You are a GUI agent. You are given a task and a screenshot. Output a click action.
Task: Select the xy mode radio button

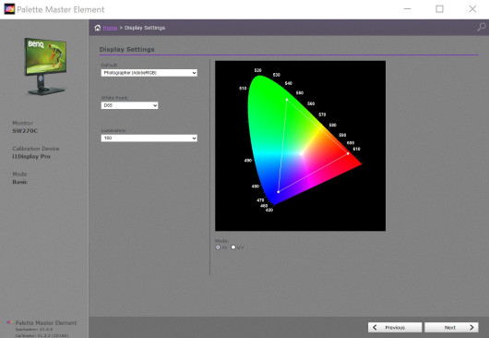click(218, 247)
